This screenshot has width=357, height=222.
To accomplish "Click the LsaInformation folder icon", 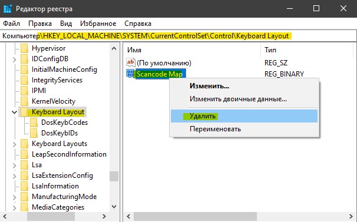I will [24, 186].
